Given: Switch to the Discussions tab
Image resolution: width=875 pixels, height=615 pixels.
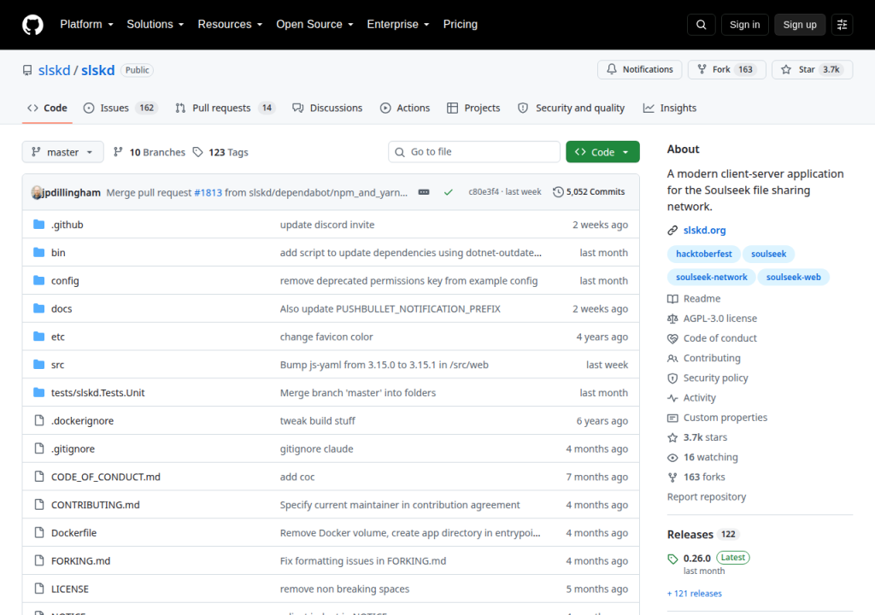Looking at the screenshot, I should point(327,108).
